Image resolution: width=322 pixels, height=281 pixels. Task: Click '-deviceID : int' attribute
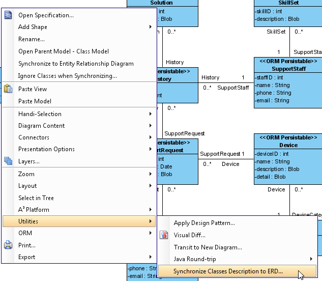point(272,154)
